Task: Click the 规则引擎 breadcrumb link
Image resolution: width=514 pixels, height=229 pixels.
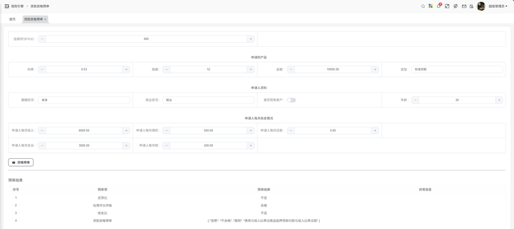Action: click(x=17, y=6)
